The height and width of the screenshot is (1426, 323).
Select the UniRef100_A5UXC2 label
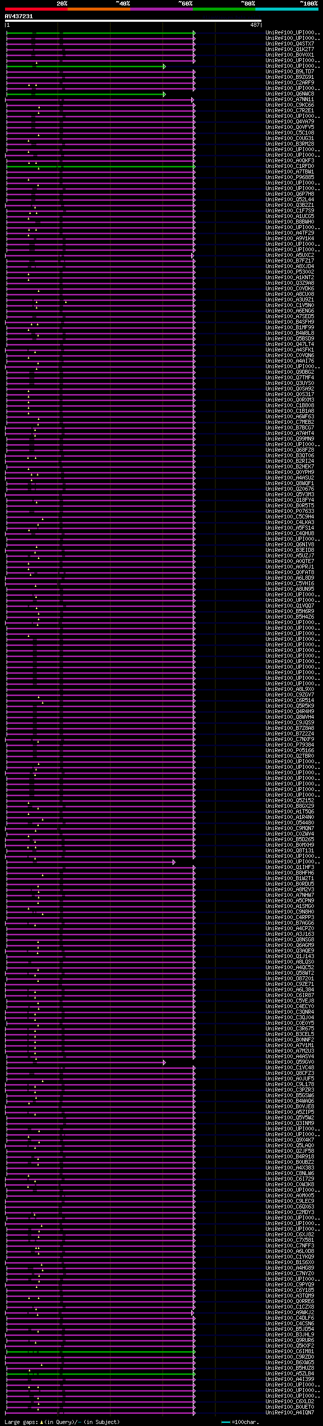point(290,256)
